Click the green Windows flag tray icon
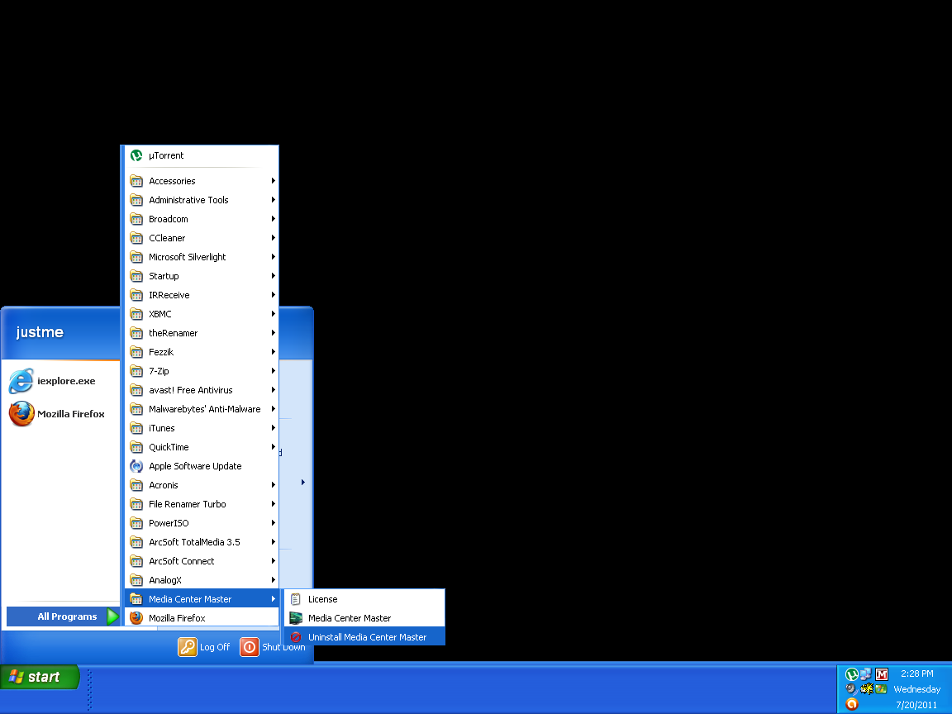The height and width of the screenshot is (714, 952). coord(882,689)
